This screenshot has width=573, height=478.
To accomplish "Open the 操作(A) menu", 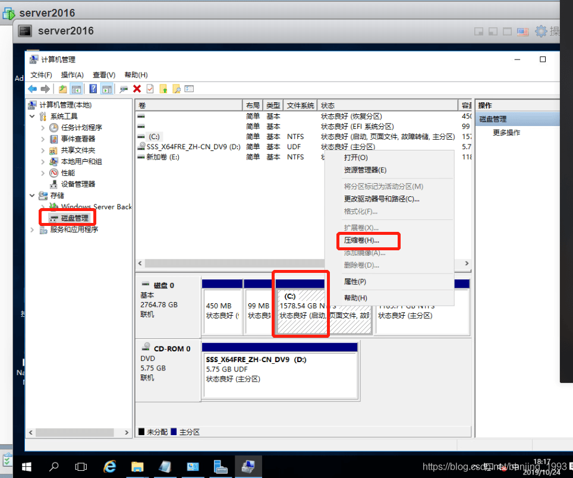I will (72, 75).
